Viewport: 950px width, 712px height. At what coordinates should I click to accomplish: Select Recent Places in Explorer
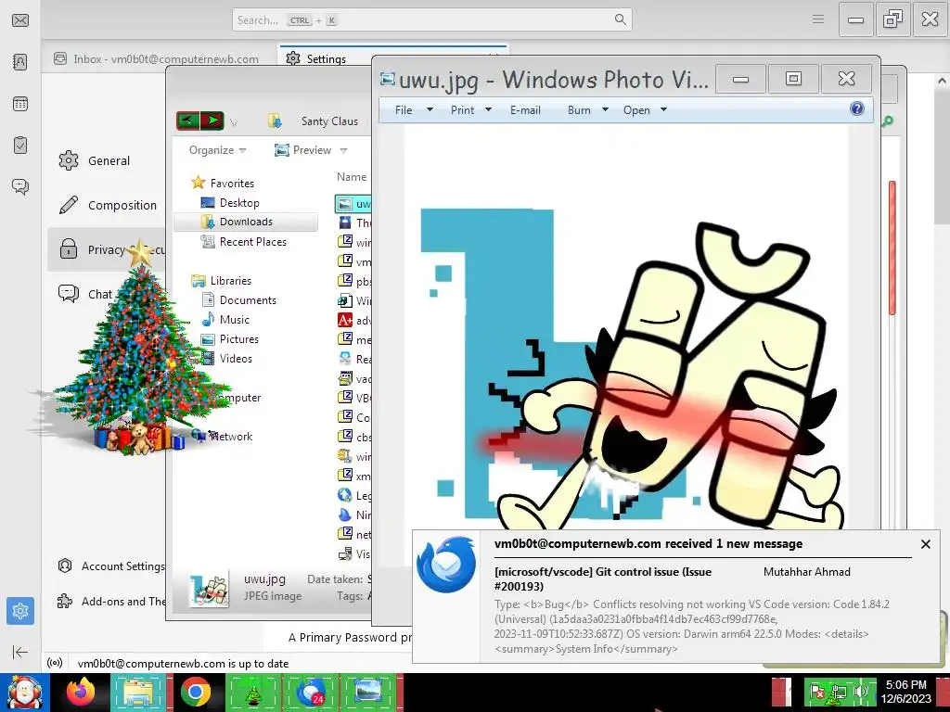pos(244,242)
